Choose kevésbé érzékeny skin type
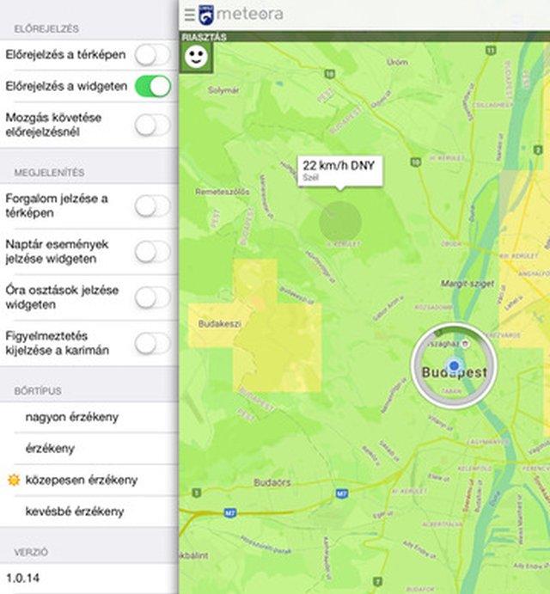 pos(89,511)
